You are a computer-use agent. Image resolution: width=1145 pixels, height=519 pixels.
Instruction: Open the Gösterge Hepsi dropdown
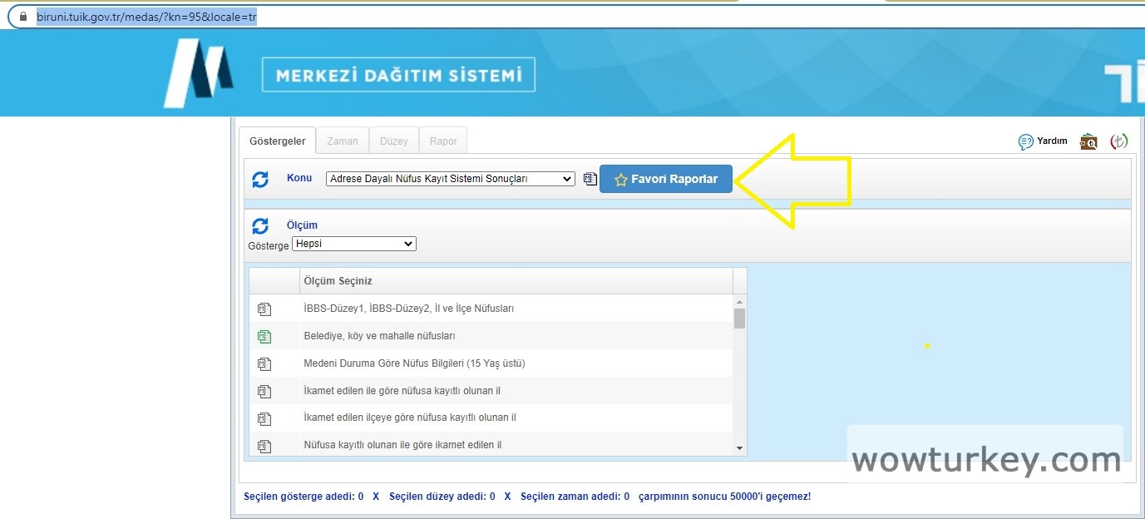[x=353, y=244]
